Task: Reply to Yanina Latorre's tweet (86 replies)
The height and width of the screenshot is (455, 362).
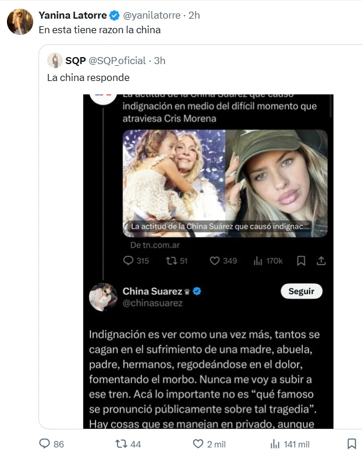Action: point(45,444)
